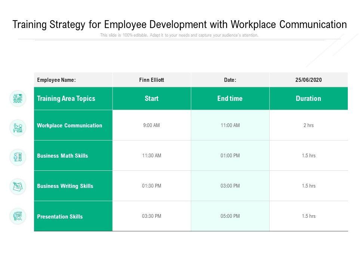This screenshot has width=359, height=269.
Task: Click the 25/06/2020 date value cell
Action: 308,80
